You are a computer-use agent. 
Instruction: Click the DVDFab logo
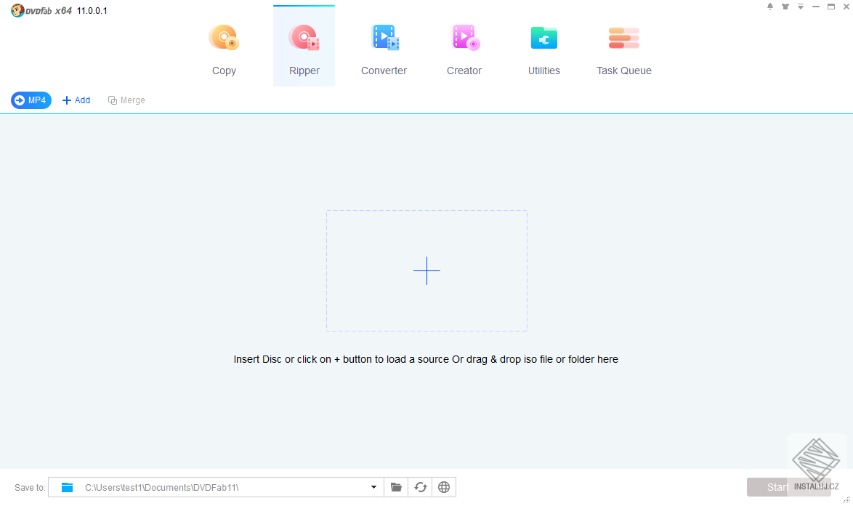pos(41,10)
